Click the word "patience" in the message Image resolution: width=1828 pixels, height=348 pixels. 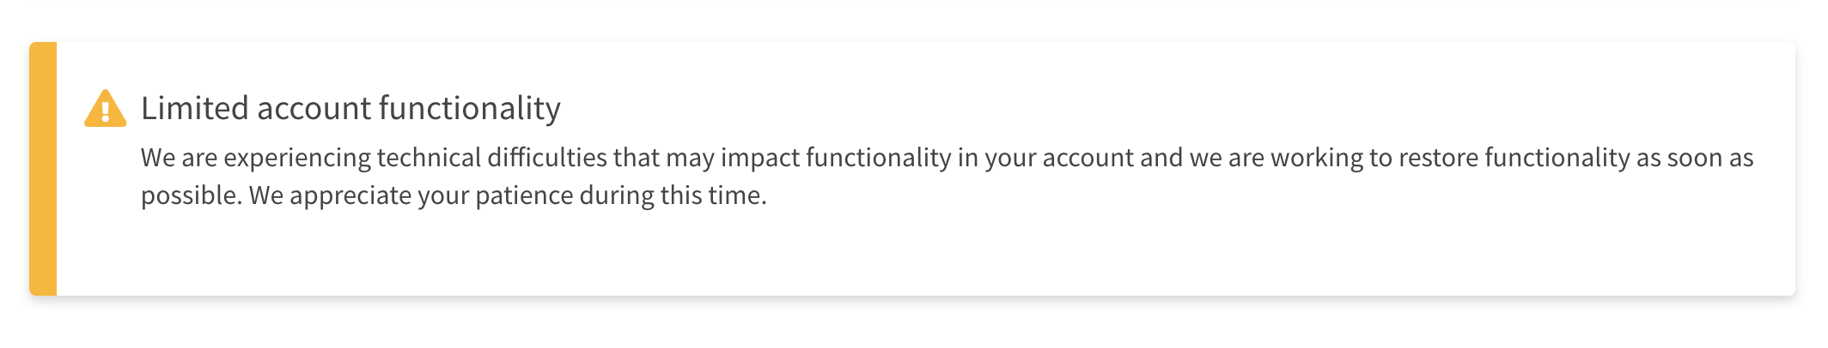pyautogui.click(x=524, y=196)
